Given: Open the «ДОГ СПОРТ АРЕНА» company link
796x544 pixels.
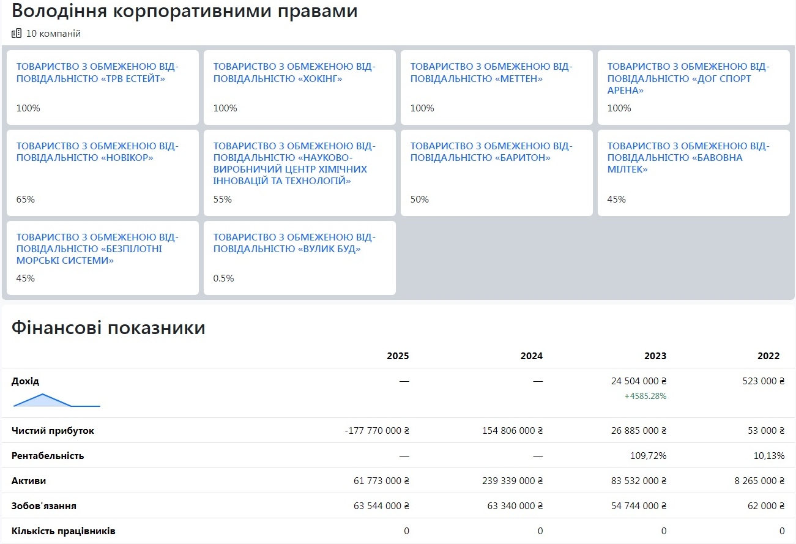Looking at the screenshot, I should [689, 78].
